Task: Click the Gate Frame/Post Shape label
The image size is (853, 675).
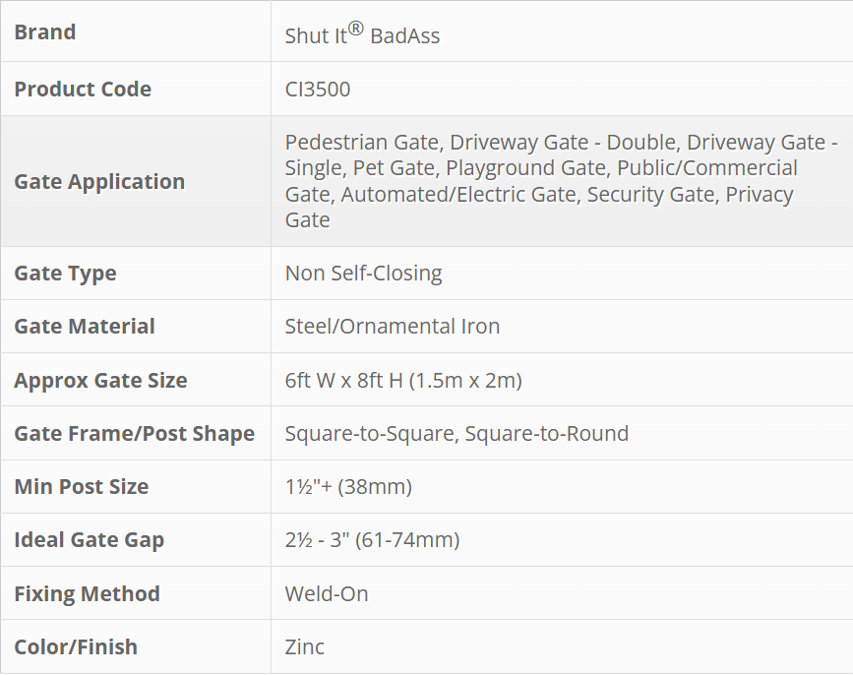Action: [134, 434]
